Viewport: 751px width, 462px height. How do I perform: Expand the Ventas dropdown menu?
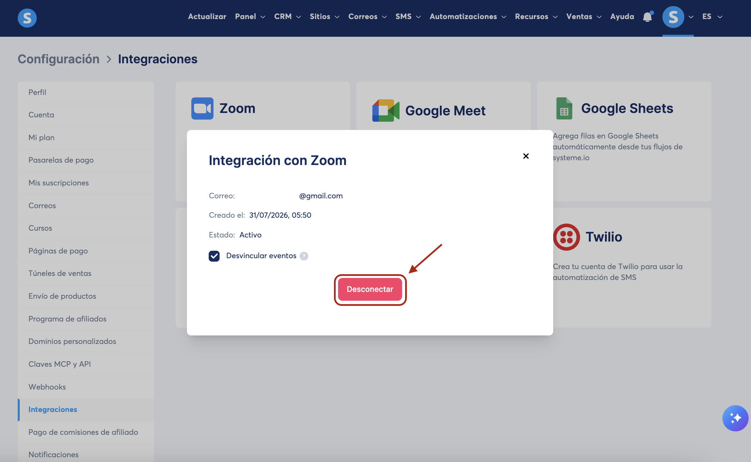click(x=584, y=17)
